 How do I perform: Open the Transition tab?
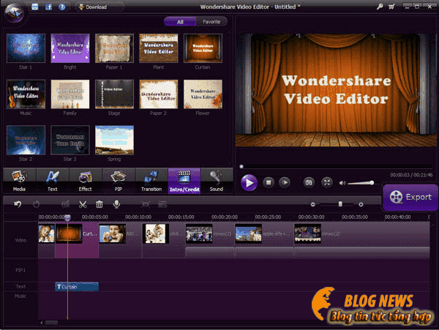(x=151, y=181)
